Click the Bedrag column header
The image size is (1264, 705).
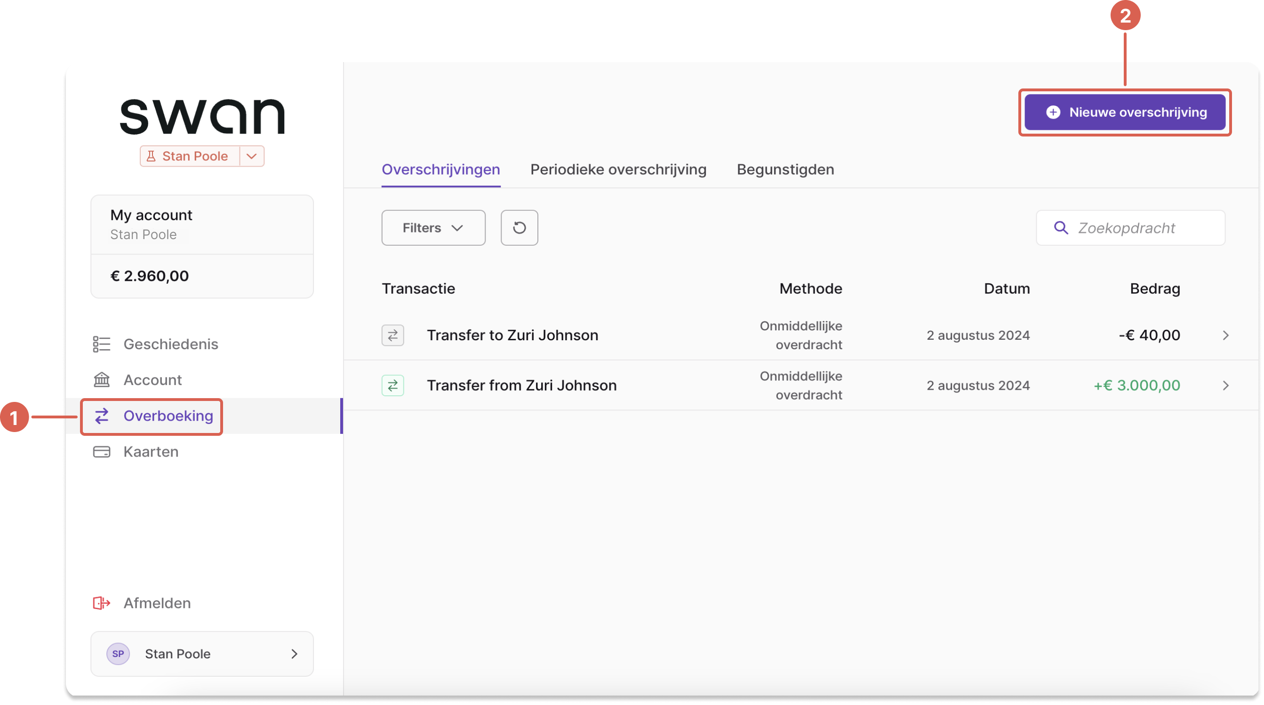point(1156,288)
